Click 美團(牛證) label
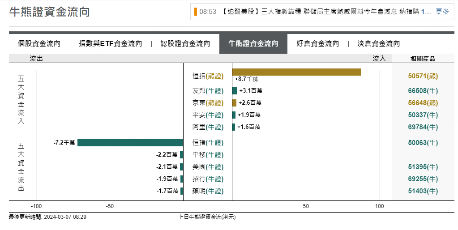The width and height of the screenshot is (458, 230). (208, 167)
